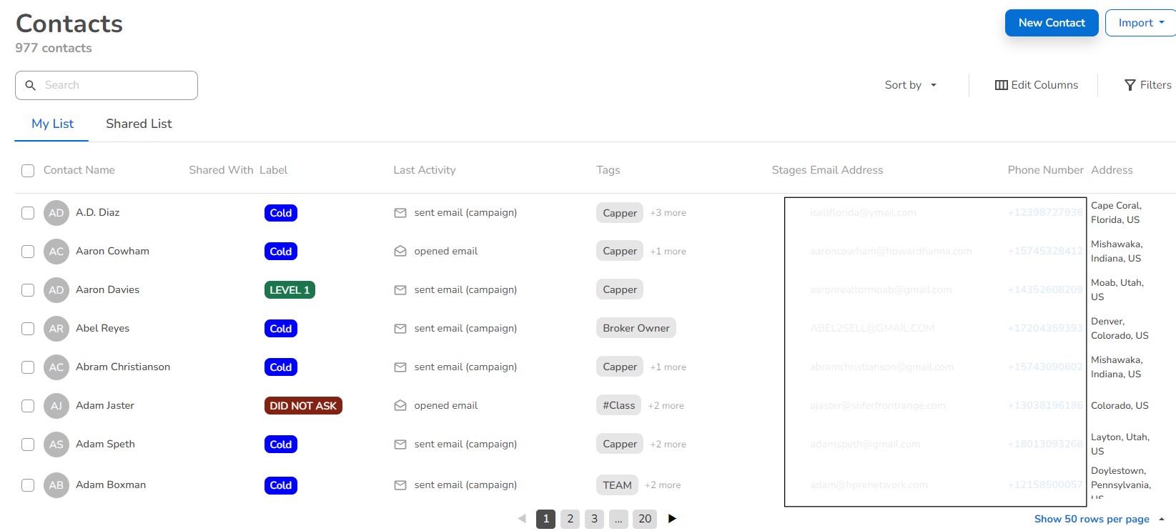Open the Import dropdown
The image size is (1176, 531).
tap(1141, 23)
